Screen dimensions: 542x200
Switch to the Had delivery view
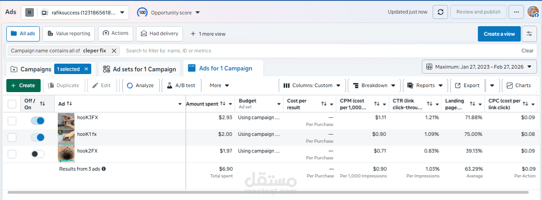click(x=159, y=33)
